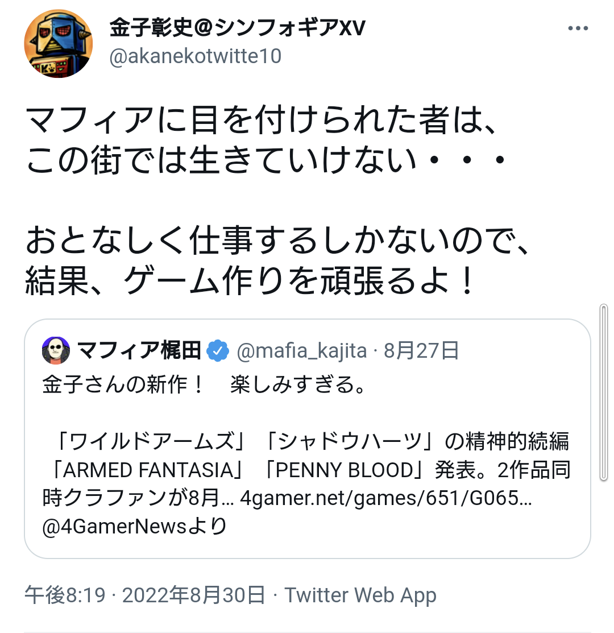The image size is (614, 633).
Task: Click the 8月27日 date of the quoted tweet
Action: (421, 351)
